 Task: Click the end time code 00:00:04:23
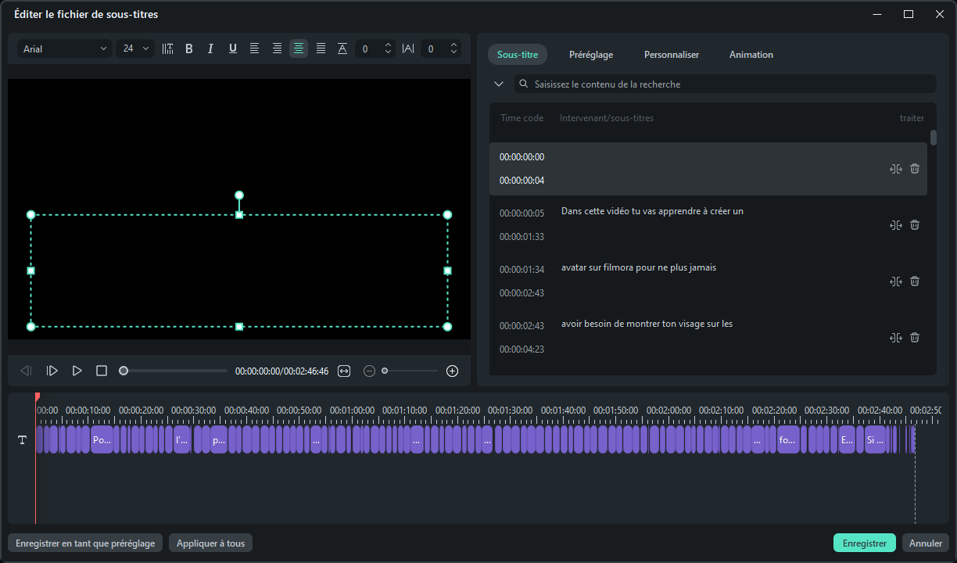pos(522,350)
